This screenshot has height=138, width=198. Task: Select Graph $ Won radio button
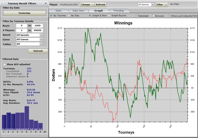[x=90, y=16]
